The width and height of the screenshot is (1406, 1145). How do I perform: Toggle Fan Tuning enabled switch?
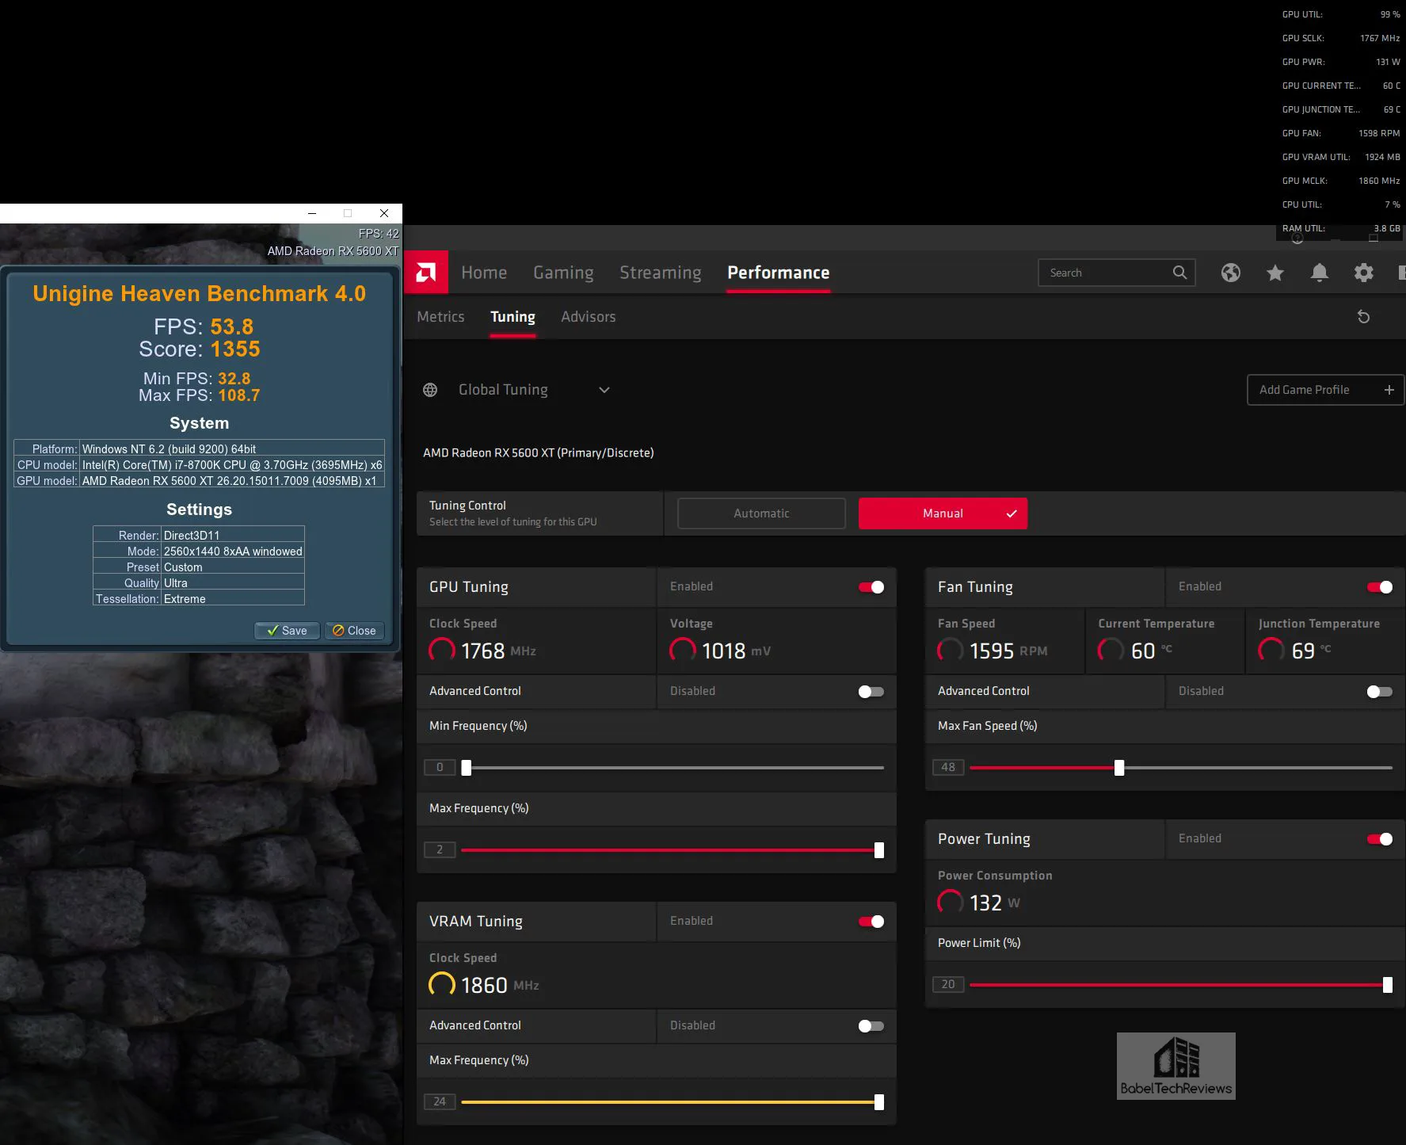1380,587
